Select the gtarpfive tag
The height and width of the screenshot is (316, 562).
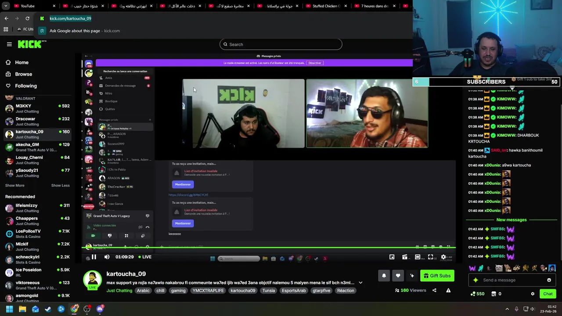[321, 291]
